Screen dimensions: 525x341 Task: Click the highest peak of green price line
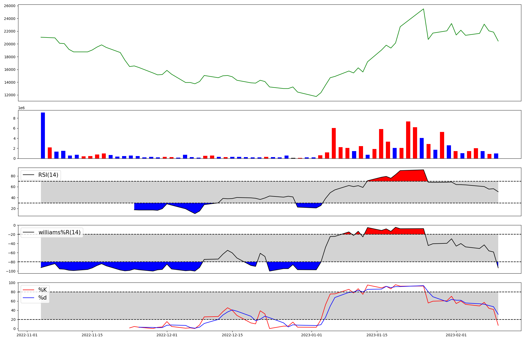pyautogui.click(x=423, y=9)
